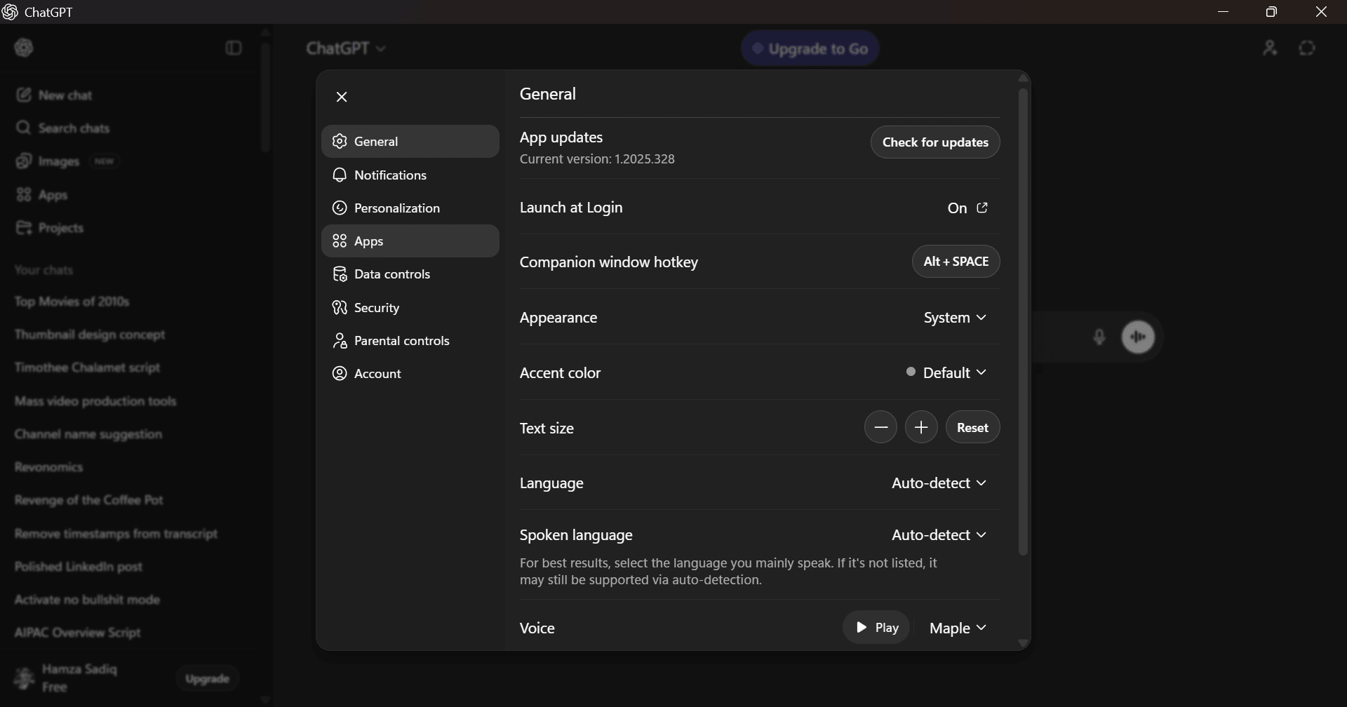The height and width of the screenshot is (707, 1347).
Task: Click the Data controls icon in settings
Action: coord(340,274)
